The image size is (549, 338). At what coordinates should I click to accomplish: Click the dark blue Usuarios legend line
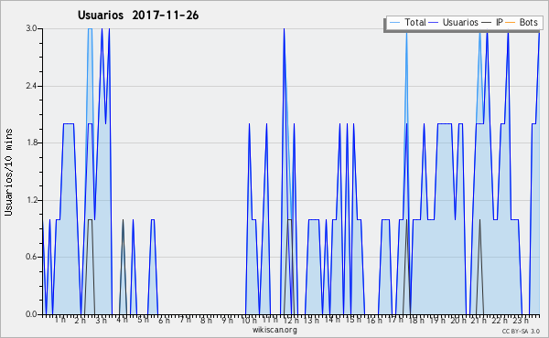point(434,23)
